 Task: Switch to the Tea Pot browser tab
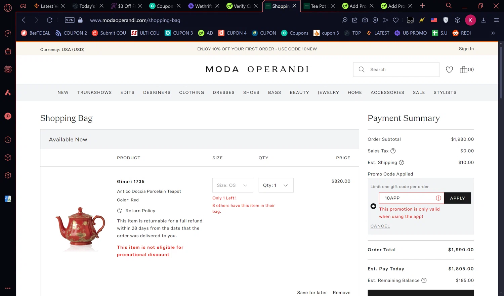[x=319, y=6]
